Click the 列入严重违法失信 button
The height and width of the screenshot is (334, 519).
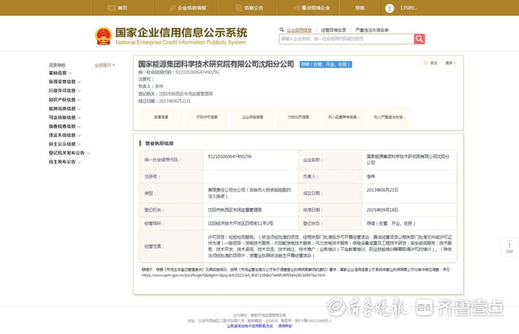pyautogui.click(x=390, y=117)
